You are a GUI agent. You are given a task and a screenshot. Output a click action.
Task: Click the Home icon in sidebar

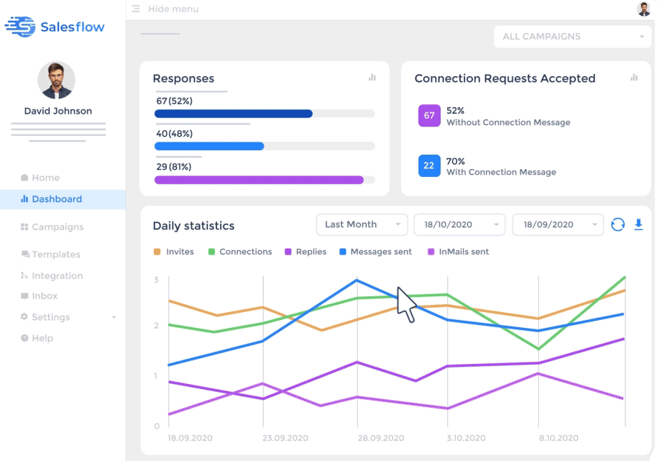24,178
